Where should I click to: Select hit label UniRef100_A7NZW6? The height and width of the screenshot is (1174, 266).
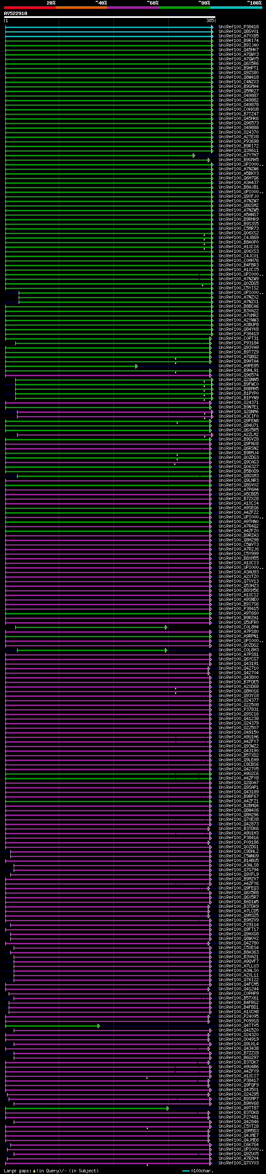click(239, 169)
